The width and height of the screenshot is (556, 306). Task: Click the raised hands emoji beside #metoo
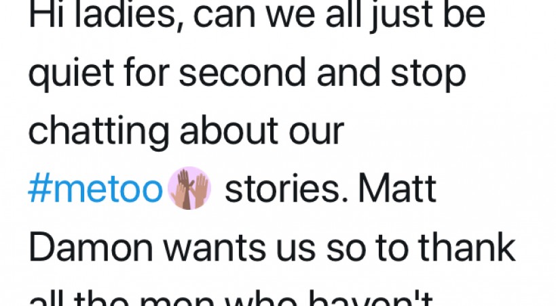tap(189, 188)
